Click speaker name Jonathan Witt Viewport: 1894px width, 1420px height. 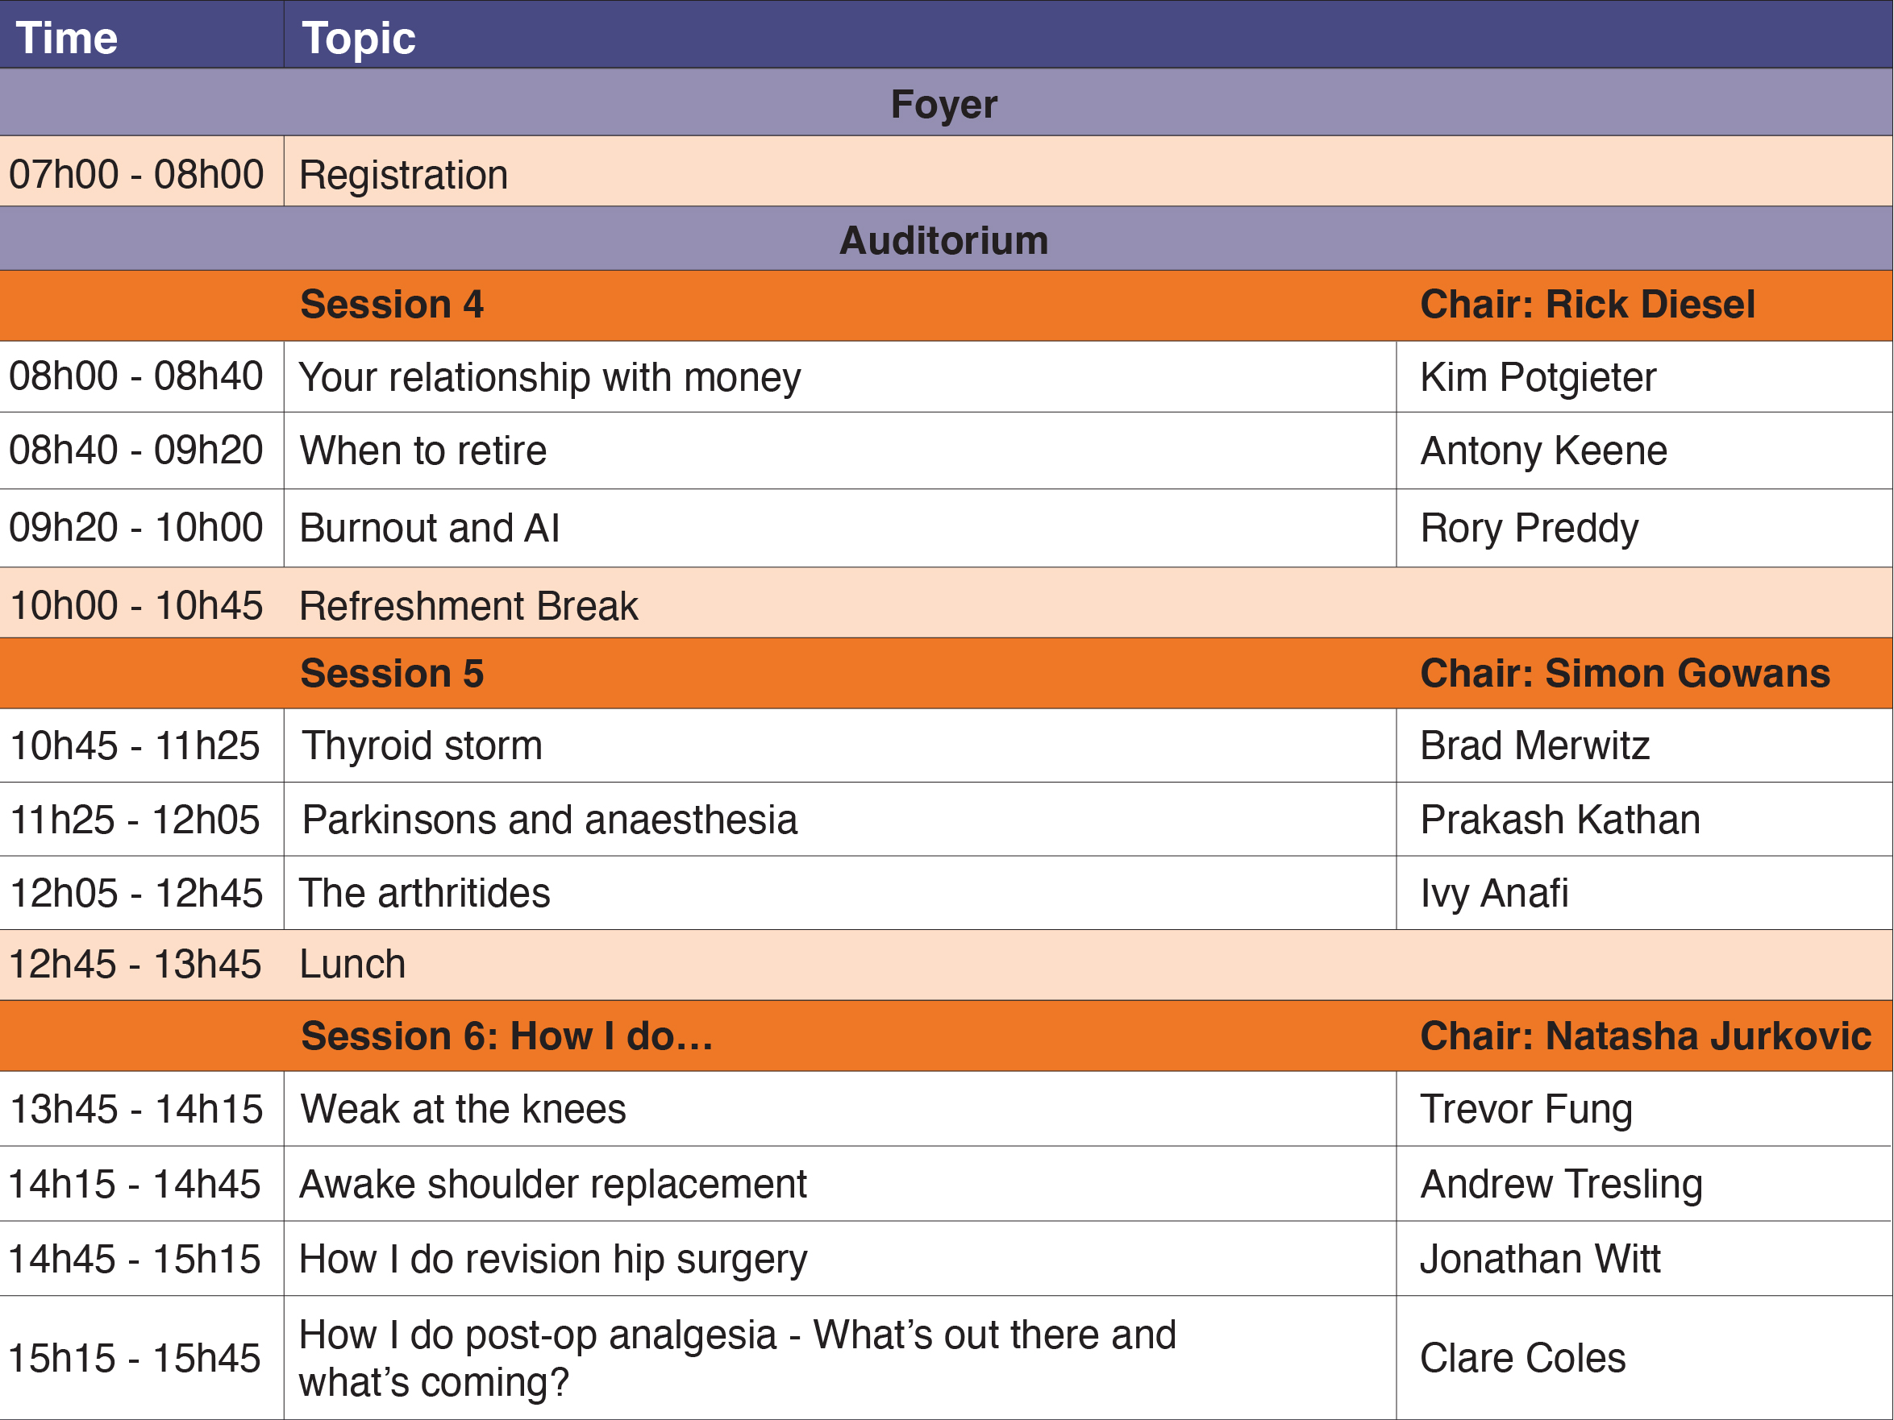pyautogui.click(x=1539, y=1259)
